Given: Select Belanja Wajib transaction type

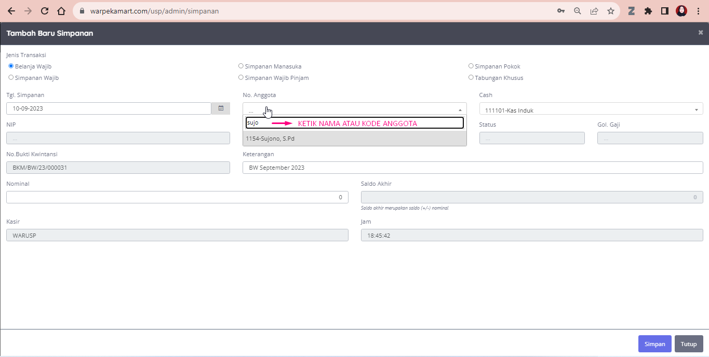Looking at the screenshot, I should tap(11, 66).
